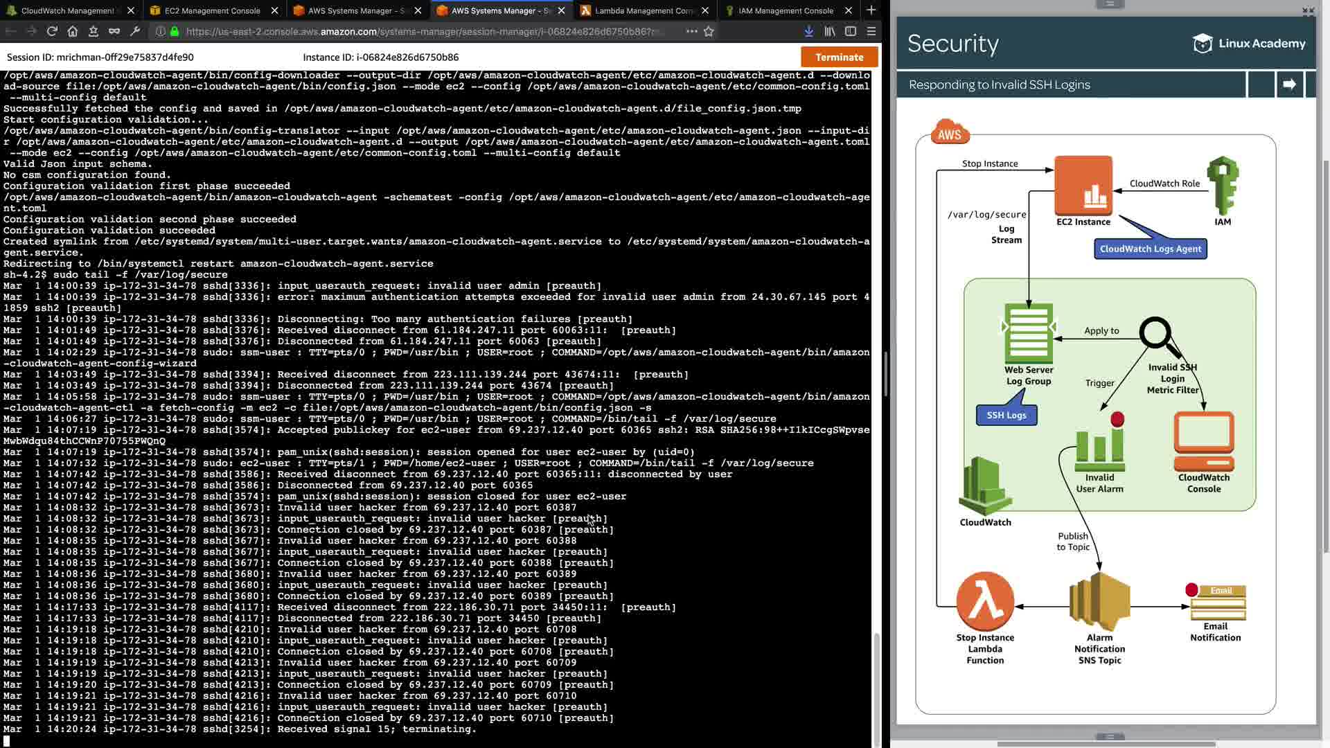Open the Firefox downloads panel
The width and height of the screenshot is (1330, 748).
[808, 31]
